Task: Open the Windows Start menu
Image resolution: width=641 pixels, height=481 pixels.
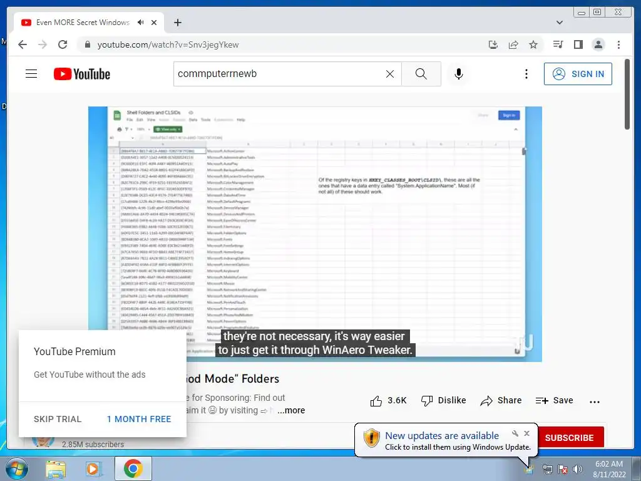Action: pyautogui.click(x=17, y=468)
